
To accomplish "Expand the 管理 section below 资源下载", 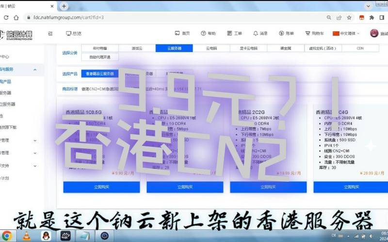I will [35, 140].
